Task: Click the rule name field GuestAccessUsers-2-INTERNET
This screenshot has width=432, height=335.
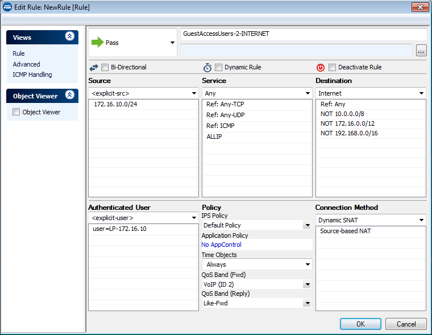Action: 304,34
